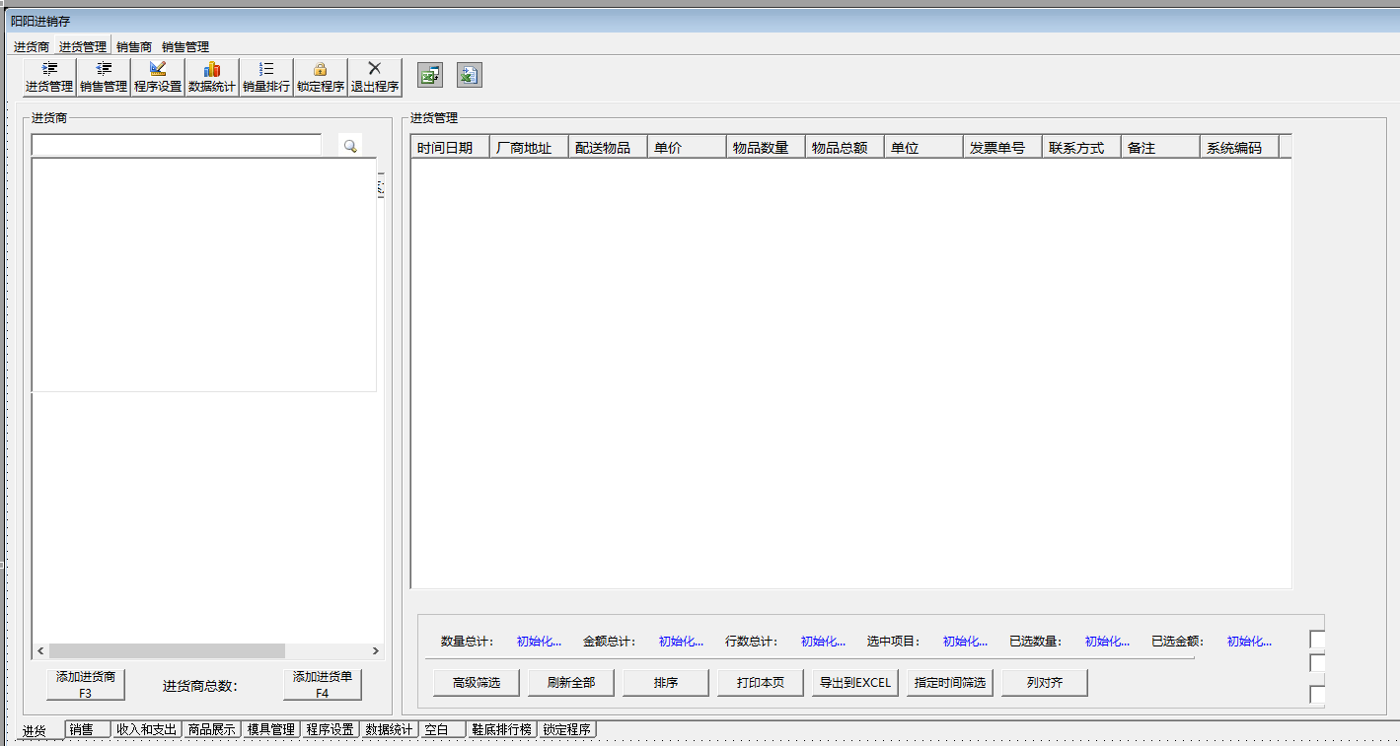Click the supplier search text field
1400x746 pixels.
click(x=177, y=146)
